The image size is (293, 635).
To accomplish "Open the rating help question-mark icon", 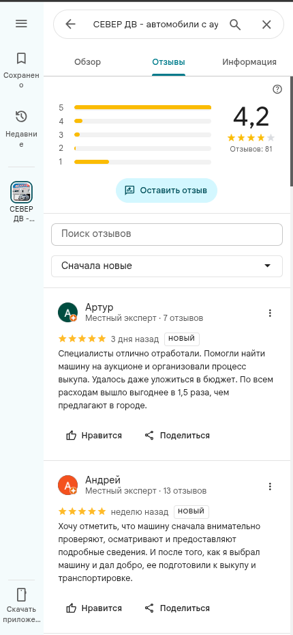I will [x=277, y=89].
